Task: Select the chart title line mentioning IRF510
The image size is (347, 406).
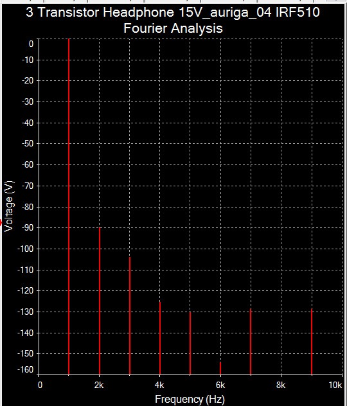Action: [173, 12]
